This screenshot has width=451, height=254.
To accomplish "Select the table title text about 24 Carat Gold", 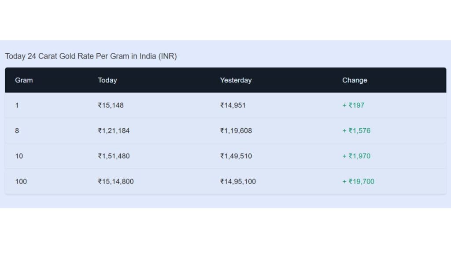I will (x=91, y=56).
